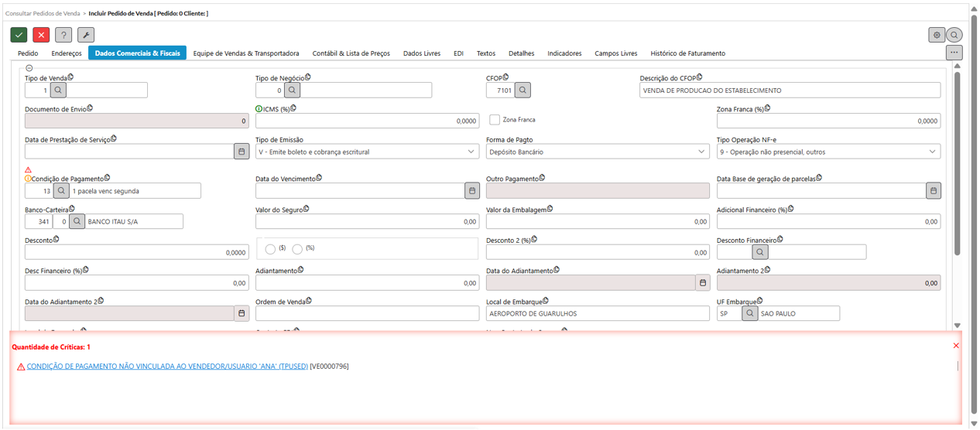
Task: Click the copy icon next to Tipo de Venda label
Action: pyautogui.click(x=70, y=77)
